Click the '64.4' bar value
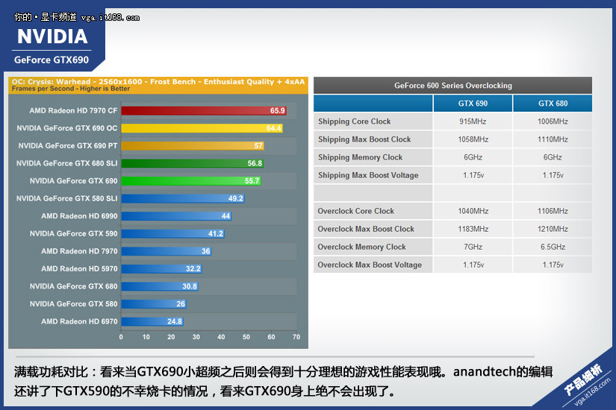 tap(273, 128)
